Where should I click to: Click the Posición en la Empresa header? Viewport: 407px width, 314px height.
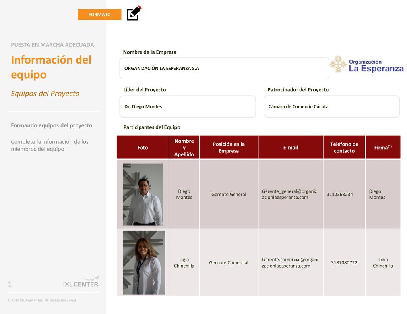coord(229,147)
